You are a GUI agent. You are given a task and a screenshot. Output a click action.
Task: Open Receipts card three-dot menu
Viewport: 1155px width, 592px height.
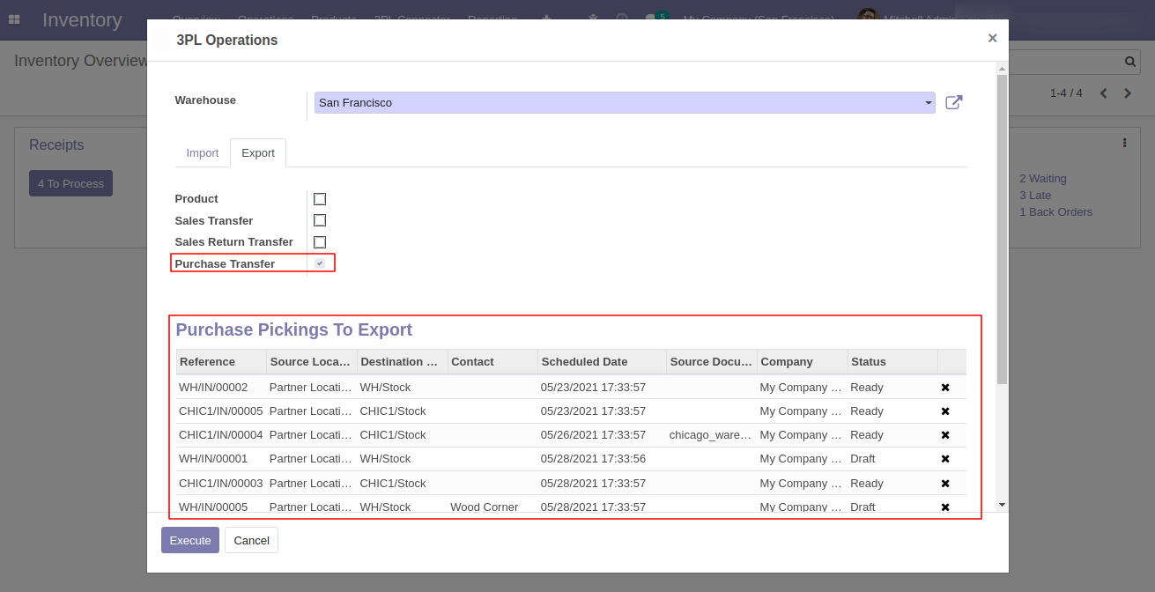point(1124,143)
